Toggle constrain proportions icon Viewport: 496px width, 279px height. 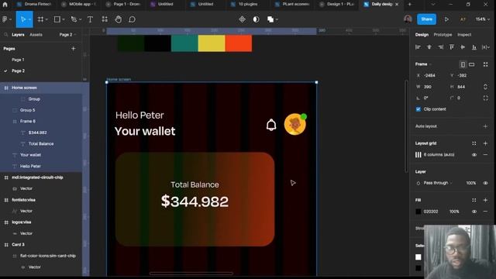(486, 87)
